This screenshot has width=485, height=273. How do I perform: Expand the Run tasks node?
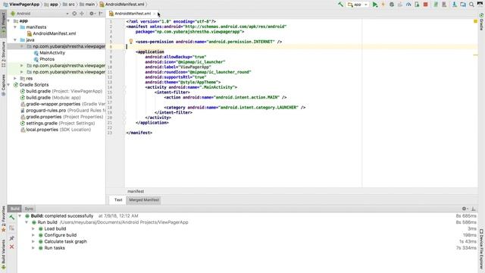click(x=33, y=248)
